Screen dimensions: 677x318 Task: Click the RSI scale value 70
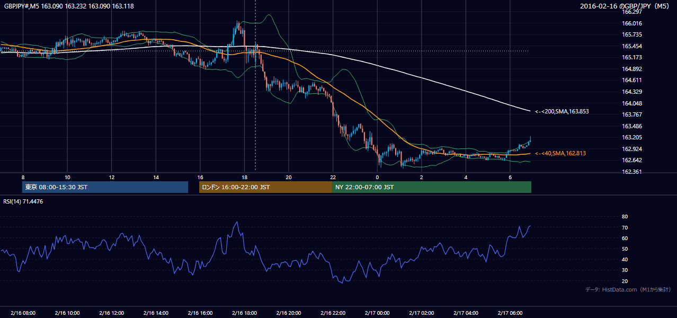(625, 228)
